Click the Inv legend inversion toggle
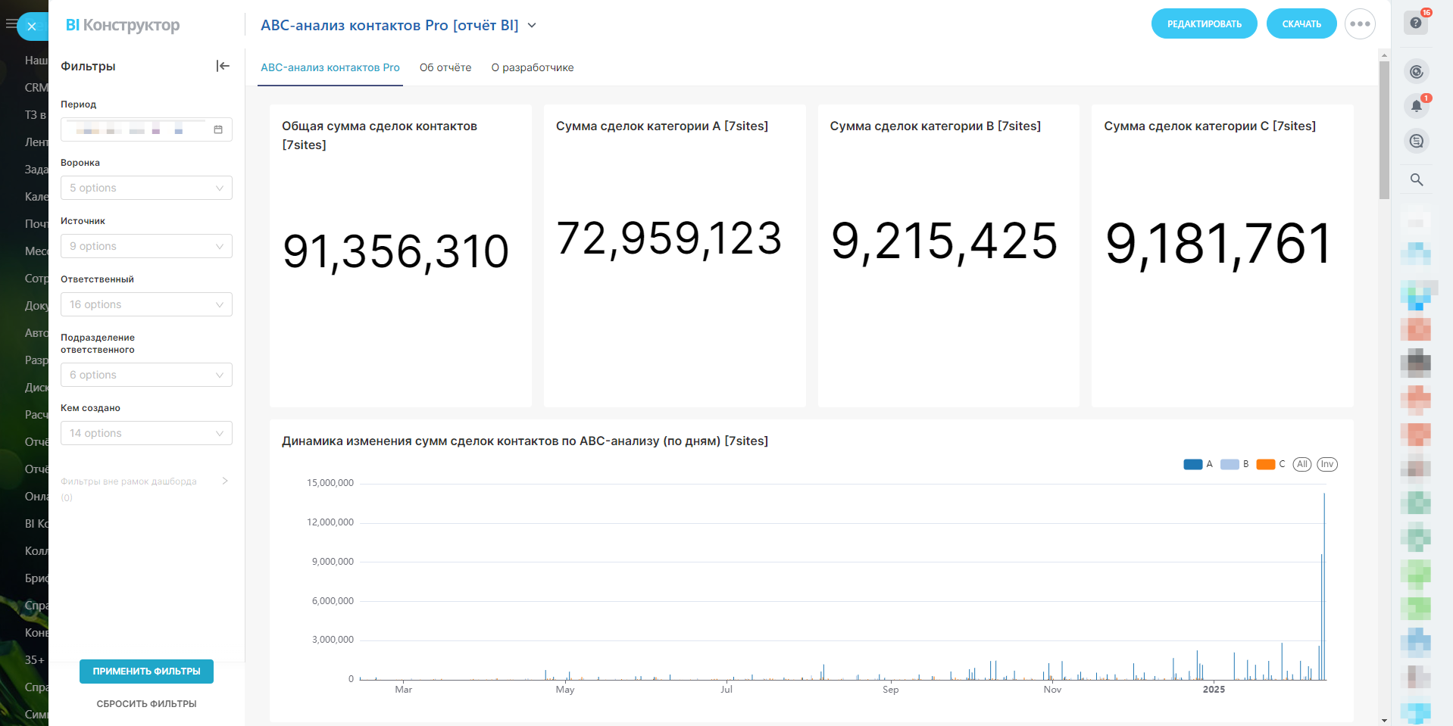1453x726 pixels. point(1326,464)
